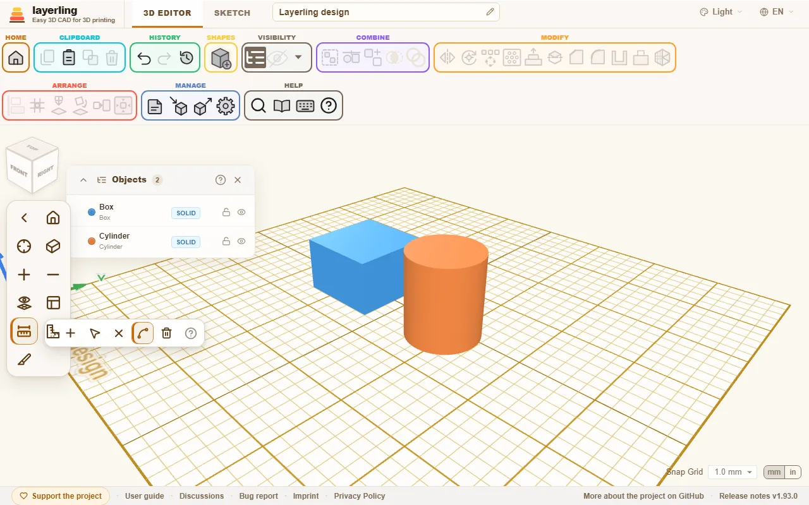Open the Snap Grid 1.0 mm dropdown
The height and width of the screenshot is (505, 809).
coord(733,472)
